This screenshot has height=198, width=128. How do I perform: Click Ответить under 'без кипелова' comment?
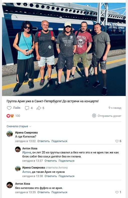[43, 192]
